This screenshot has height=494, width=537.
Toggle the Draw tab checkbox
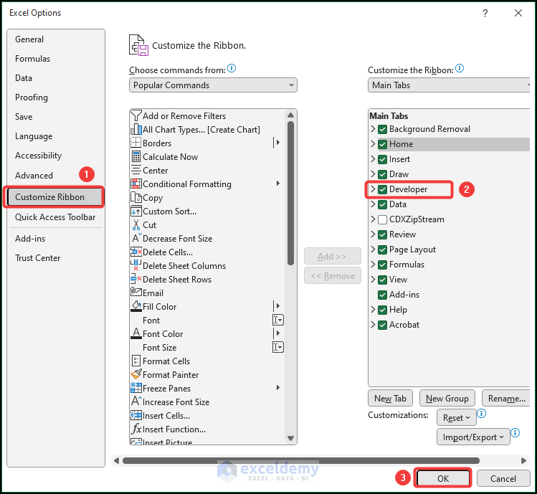coord(383,174)
